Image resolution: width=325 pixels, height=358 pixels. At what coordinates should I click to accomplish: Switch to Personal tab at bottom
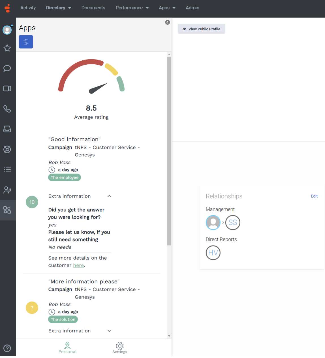pos(67,348)
